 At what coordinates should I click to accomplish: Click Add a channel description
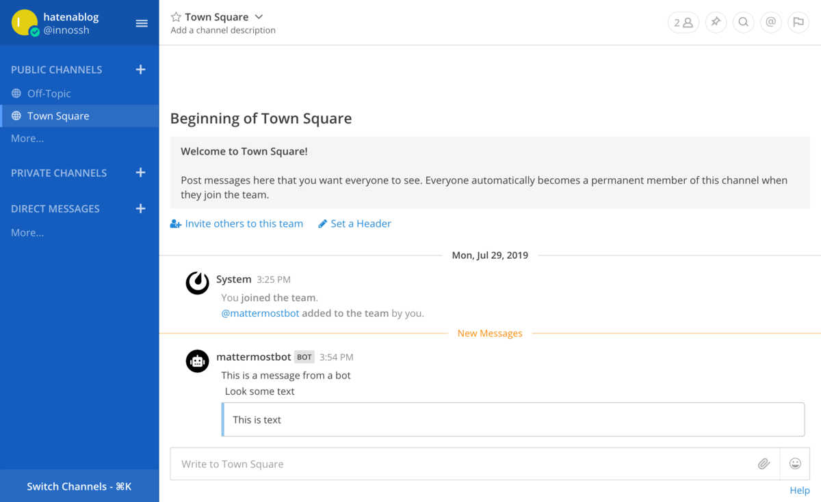(x=223, y=30)
